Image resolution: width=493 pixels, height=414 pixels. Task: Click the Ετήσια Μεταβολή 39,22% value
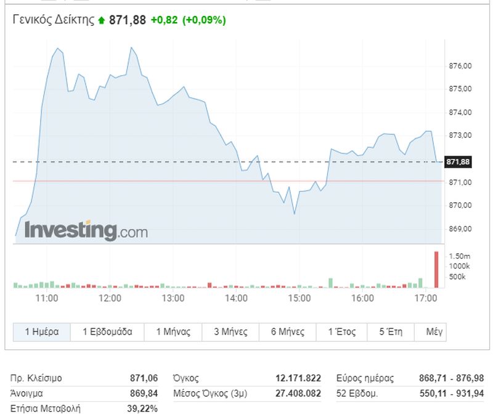[144, 408]
